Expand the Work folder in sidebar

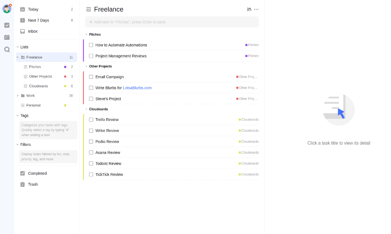18,96
